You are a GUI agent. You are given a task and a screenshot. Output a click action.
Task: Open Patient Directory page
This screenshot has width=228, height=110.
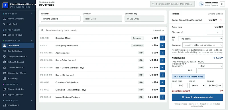point(18,19)
